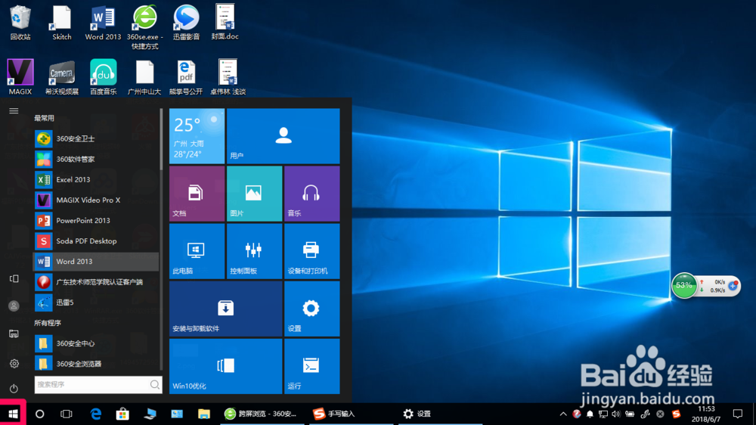The image size is (756, 425).
Task: Open Microsoft Edge from taskbar
Action: (96, 414)
